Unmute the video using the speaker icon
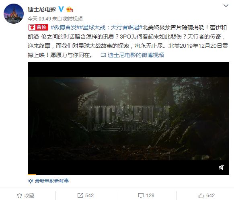 [222, 167]
